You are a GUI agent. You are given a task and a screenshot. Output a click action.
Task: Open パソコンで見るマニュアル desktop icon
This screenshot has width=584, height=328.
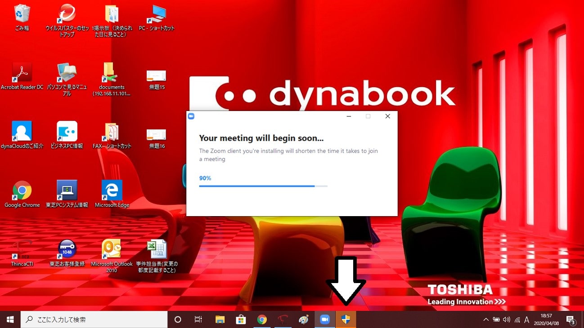point(67,79)
